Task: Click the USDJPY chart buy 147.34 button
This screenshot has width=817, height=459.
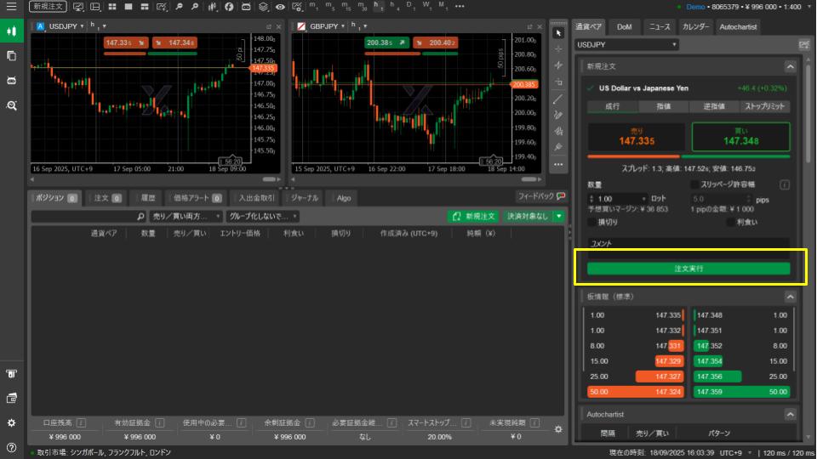Action: (x=174, y=42)
